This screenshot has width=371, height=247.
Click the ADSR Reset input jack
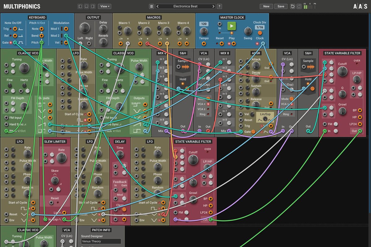(241, 120)
